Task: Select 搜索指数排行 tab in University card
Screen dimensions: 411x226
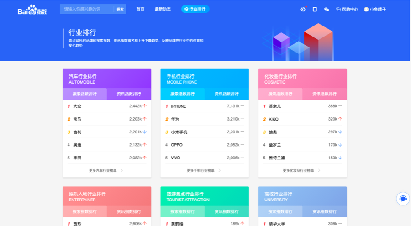Action: tap(280, 211)
